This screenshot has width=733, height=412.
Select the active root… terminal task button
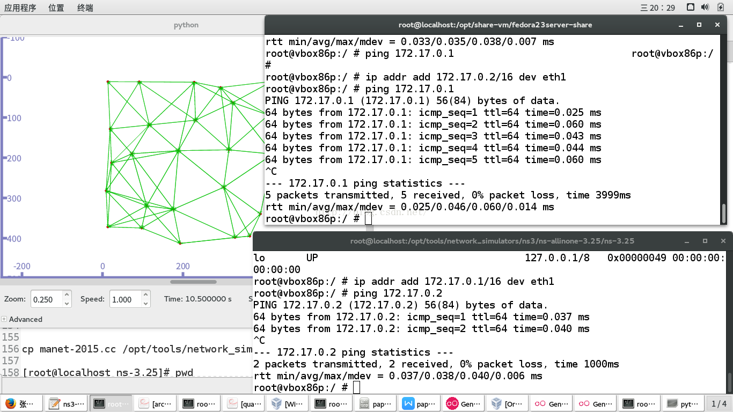[x=110, y=404]
